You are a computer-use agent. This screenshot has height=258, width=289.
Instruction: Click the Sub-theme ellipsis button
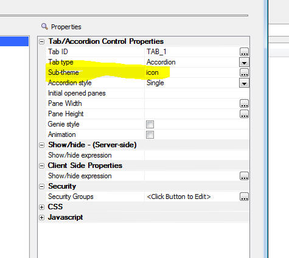(x=244, y=72)
